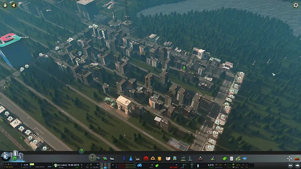Select the Bulldozer tool
This screenshot has height=169, width=301.
click(x=297, y=158)
